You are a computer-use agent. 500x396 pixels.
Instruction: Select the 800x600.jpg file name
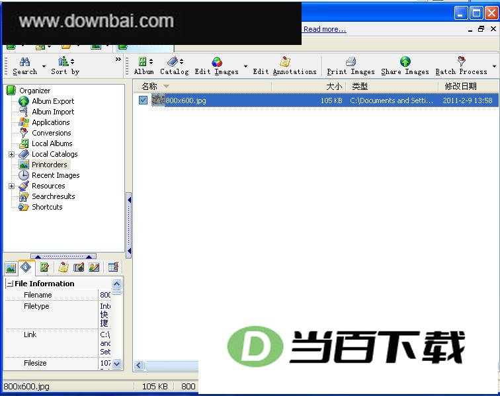[186, 100]
